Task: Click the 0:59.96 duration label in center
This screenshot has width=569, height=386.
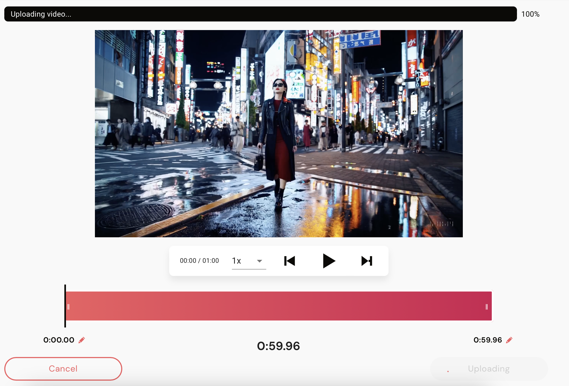Action: [x=278, y=346]
